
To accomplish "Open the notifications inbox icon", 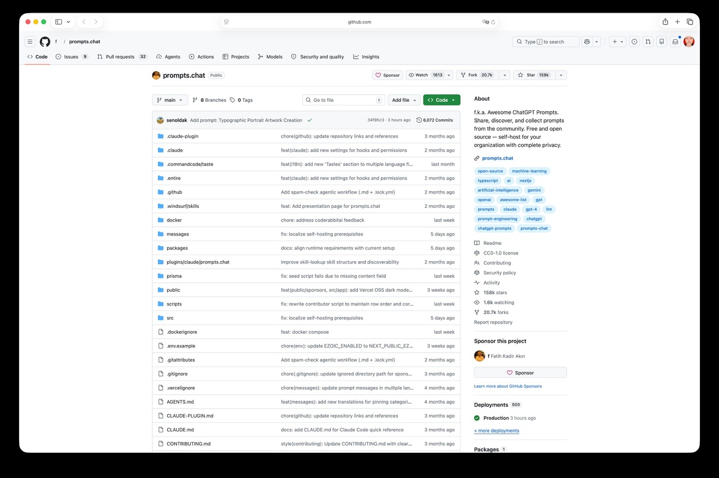I will click(675, 41).
